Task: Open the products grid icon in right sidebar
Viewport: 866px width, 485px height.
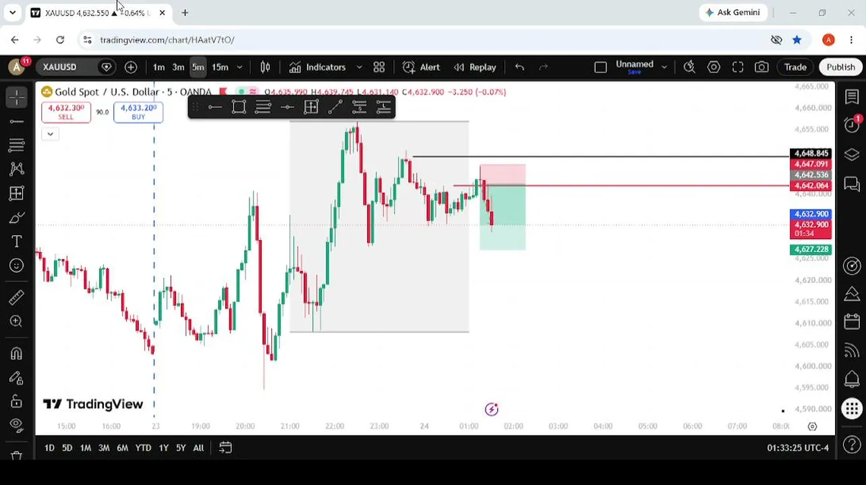Action: pos(852,408)
